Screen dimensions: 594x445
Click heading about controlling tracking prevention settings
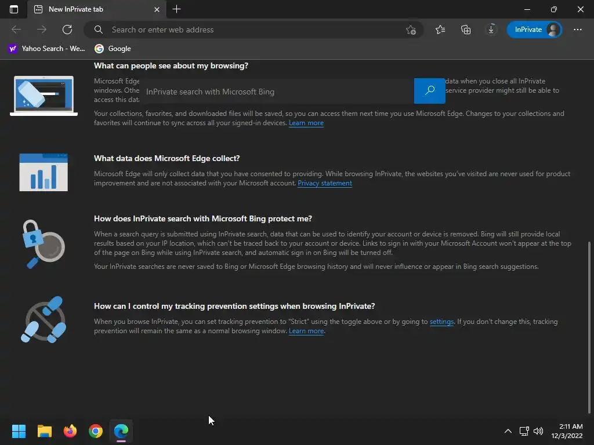234,306
